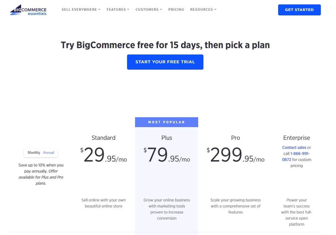This screenshot has height=235, width=336.
Task: Open the Customers menu
Action: [146, 9]
